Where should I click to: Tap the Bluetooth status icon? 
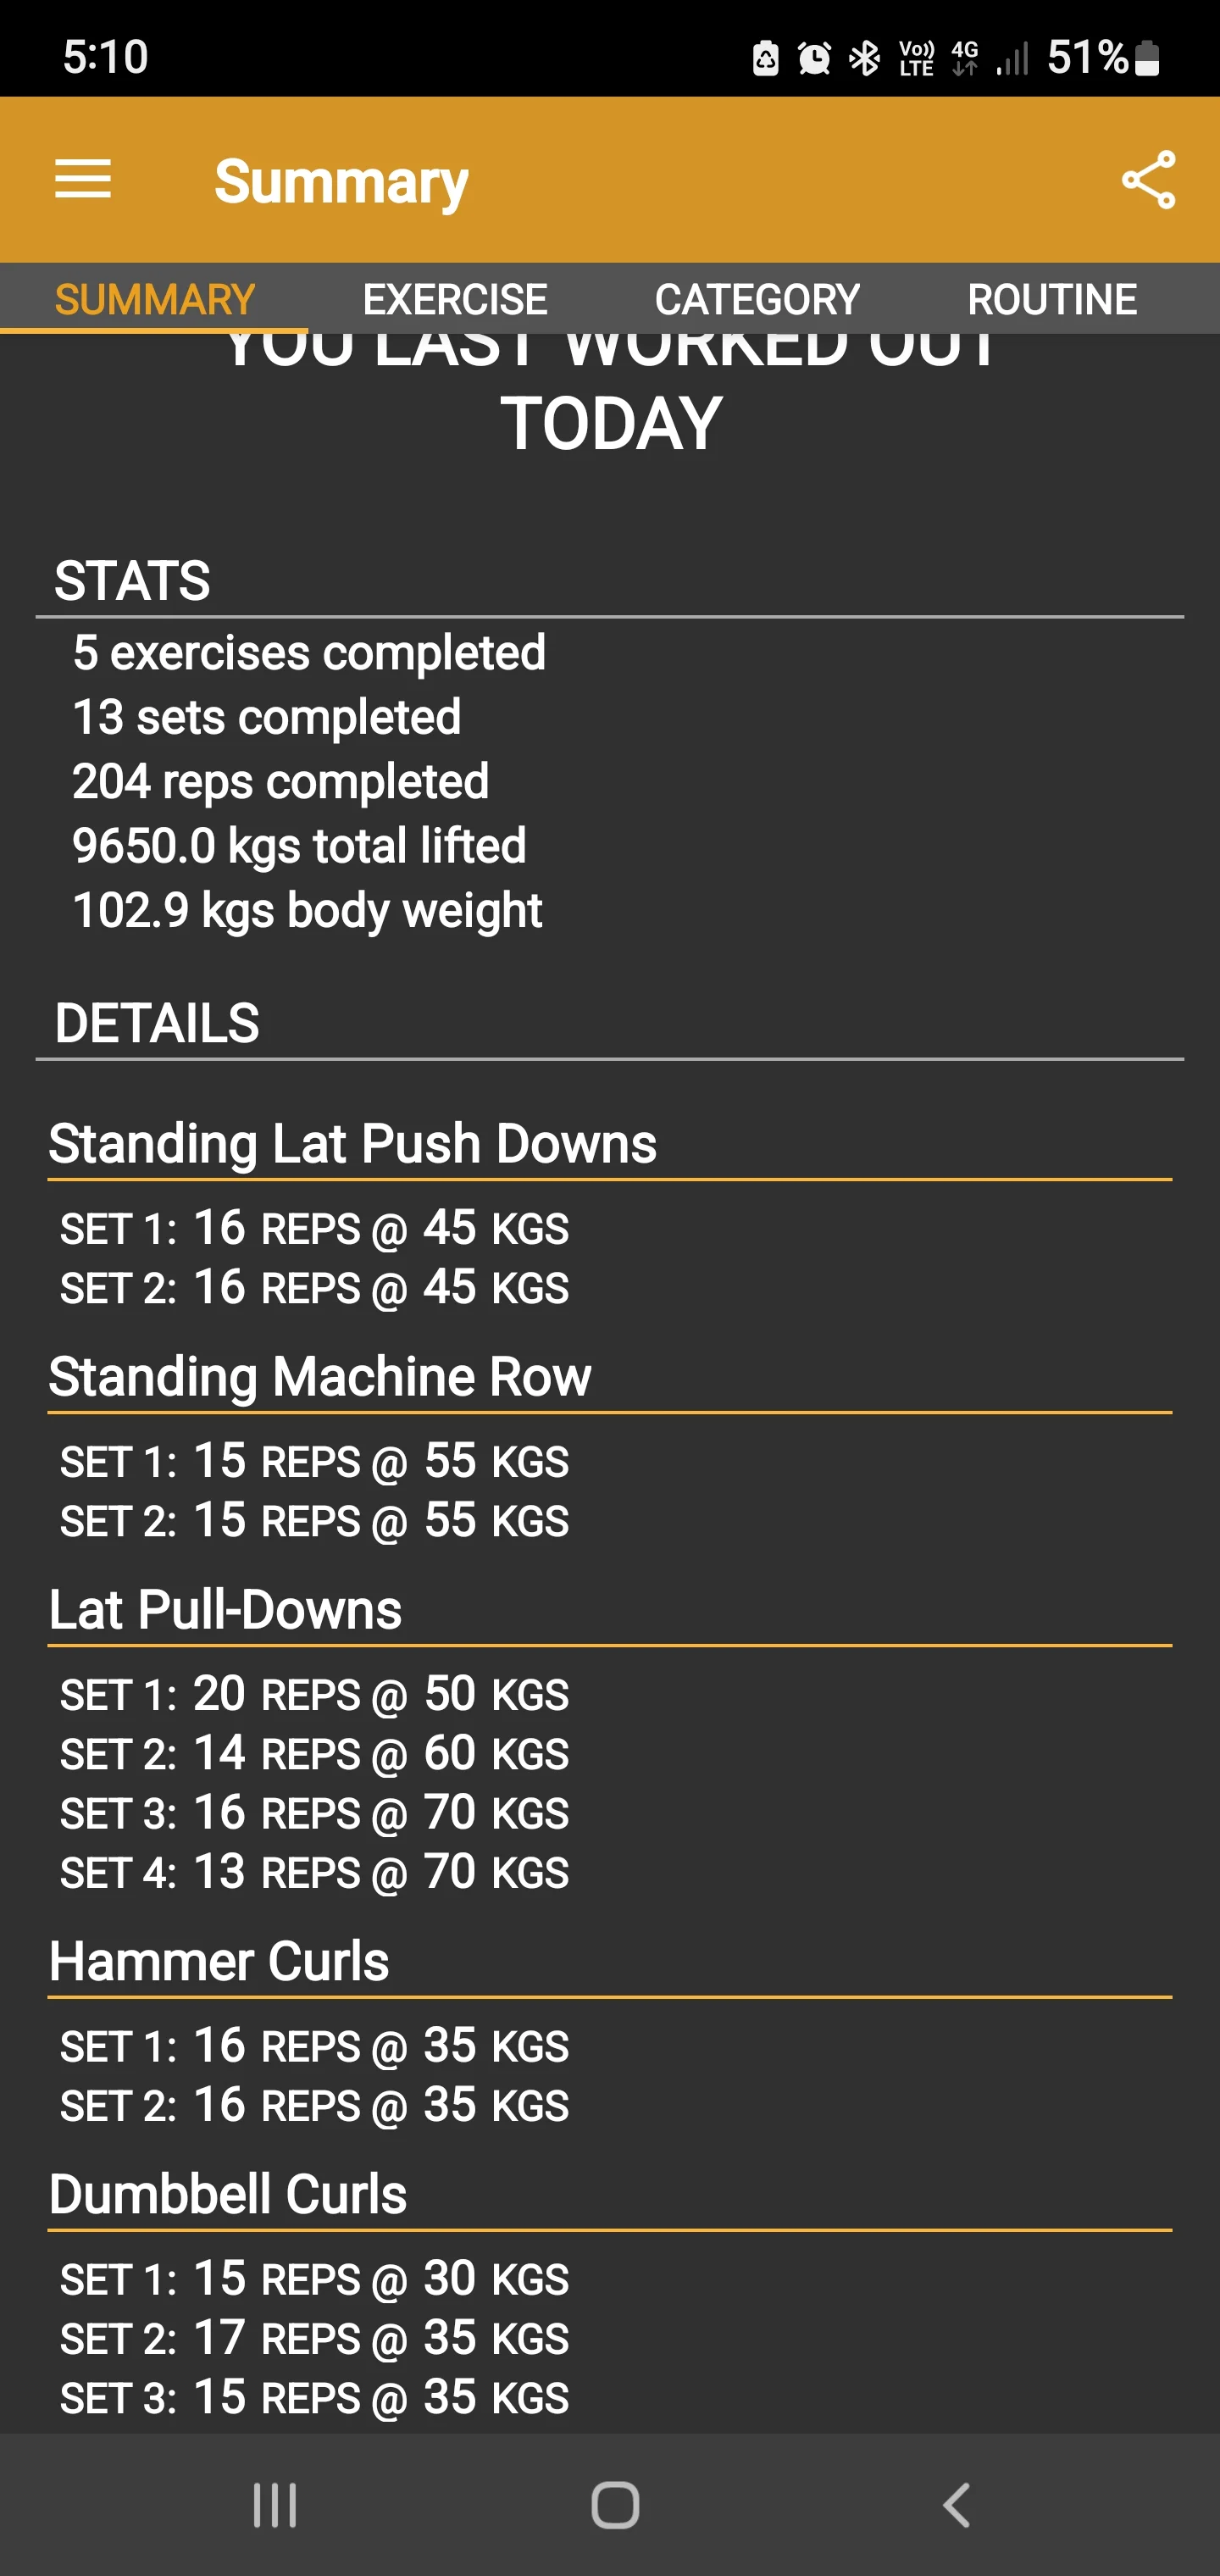[x=864, y=58]
